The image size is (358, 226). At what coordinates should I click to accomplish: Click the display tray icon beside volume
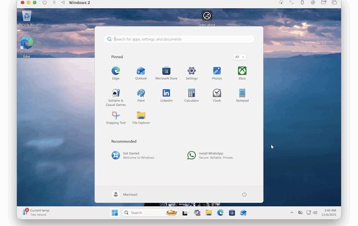(x=308, y=213)
